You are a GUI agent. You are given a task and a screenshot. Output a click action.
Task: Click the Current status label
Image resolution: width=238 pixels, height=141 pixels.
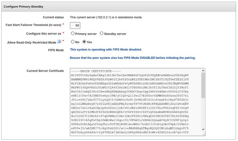click(x=53, y=17)
